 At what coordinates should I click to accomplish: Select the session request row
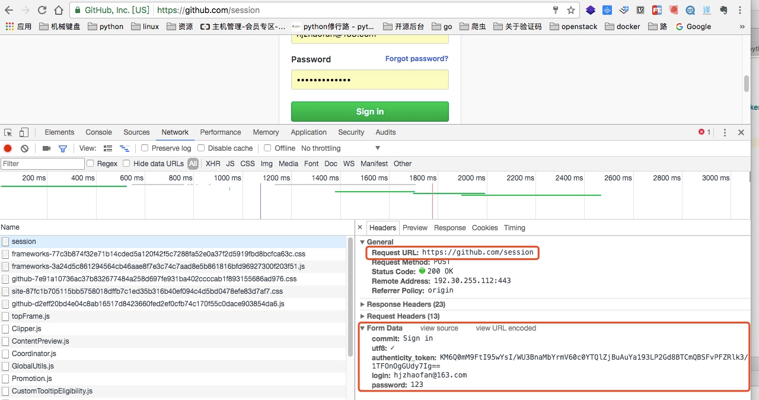tap(173, 242)
